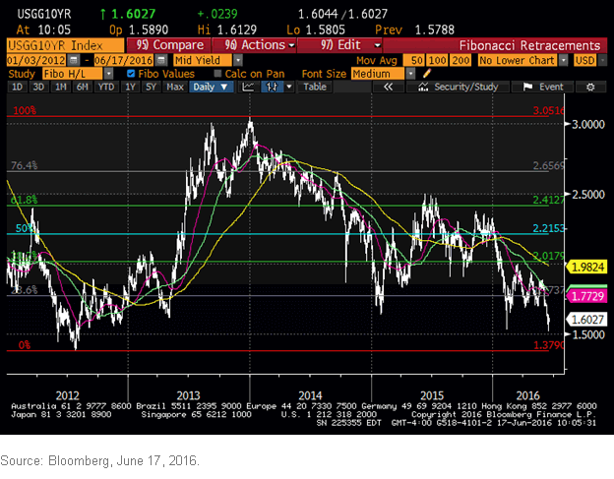Open the Daily periodicity dropdown
The height and width of the screenshot is (479, 614).
coord(211,87)
